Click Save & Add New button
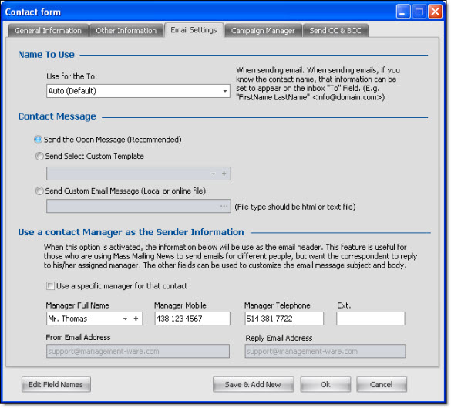The image size is (451, 408). [x=254, y=384]
